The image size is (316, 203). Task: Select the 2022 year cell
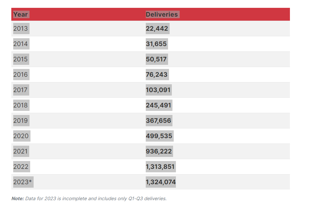pos(22,167)
